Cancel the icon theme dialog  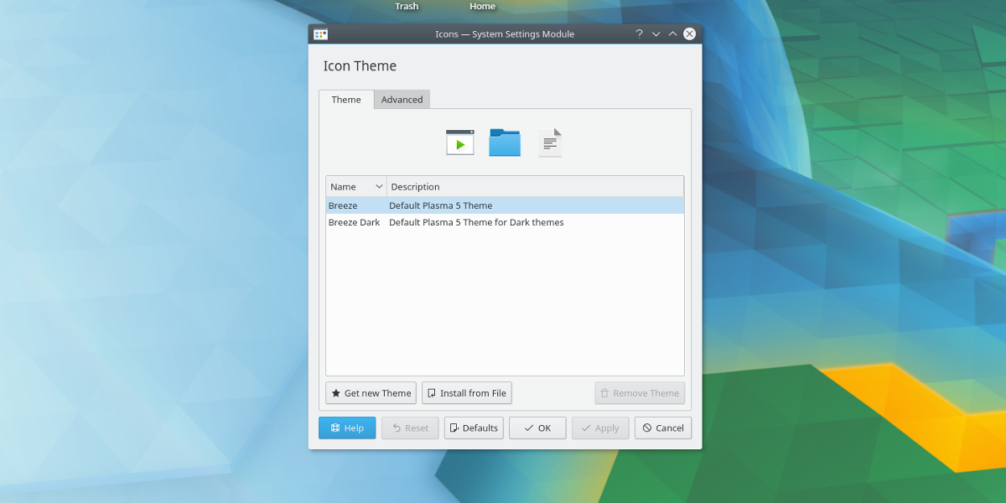pos(663,428)
